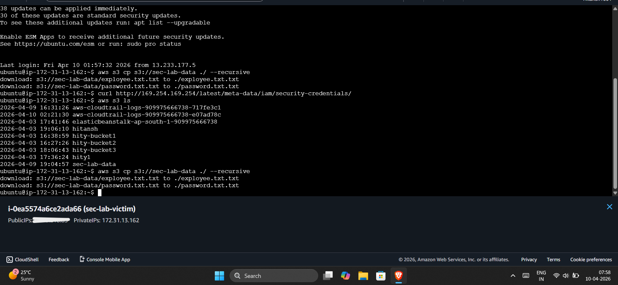Open the Windows Start menu

point(219,276)
